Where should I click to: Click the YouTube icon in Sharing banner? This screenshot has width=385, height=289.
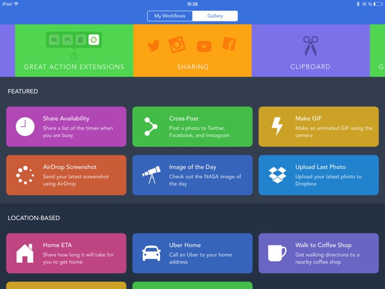coord(204,46)
